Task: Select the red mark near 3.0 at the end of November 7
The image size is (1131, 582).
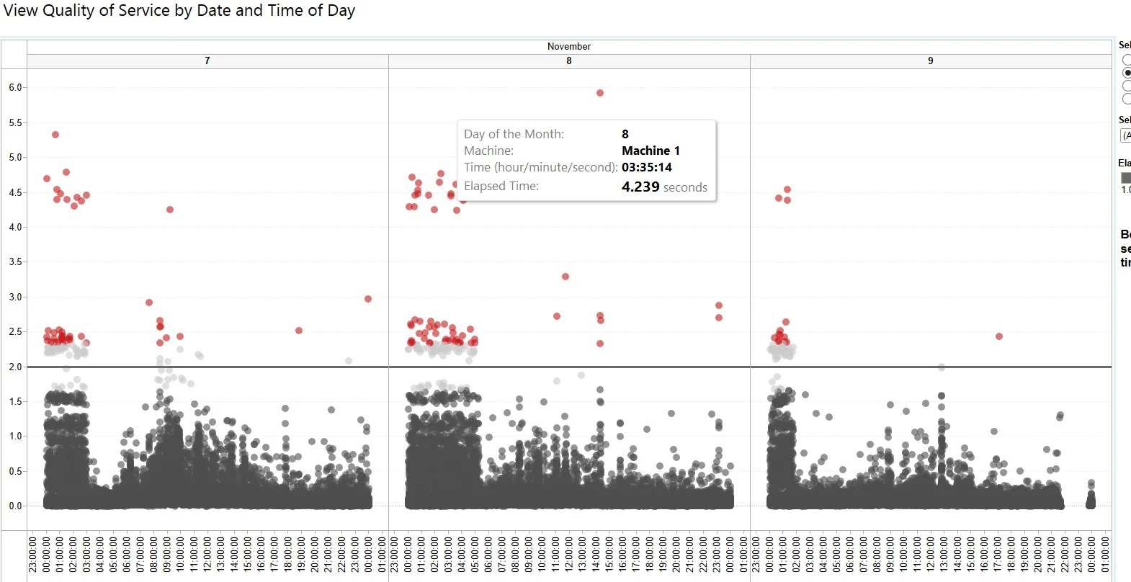Action: [368, 299]
